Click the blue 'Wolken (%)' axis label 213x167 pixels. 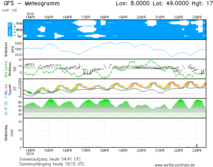coord(10,30)
